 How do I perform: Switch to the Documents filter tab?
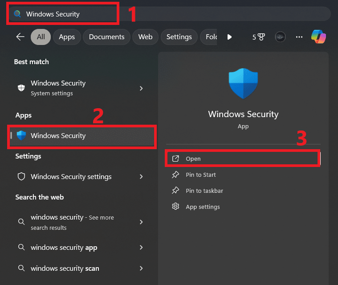click(106, 37)
